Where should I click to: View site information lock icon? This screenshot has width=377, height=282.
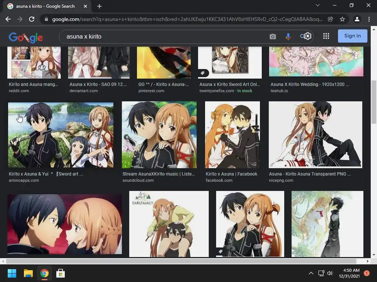pyautogui.click(x=46, y=19)
